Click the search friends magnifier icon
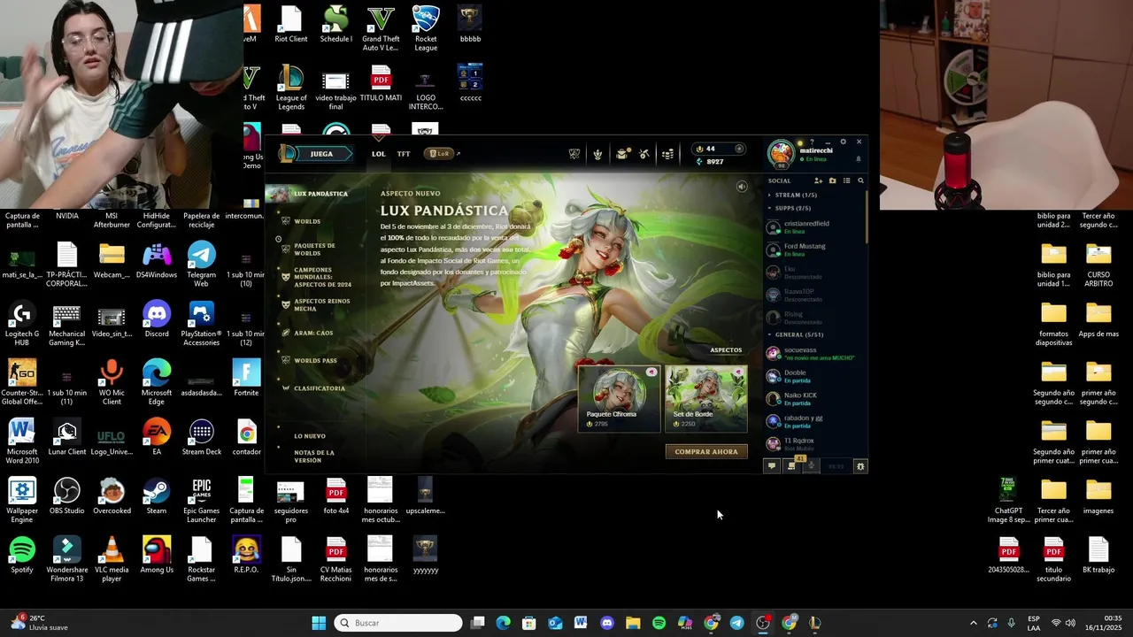Viewport: 1133px width, 637px height. (x=860, y=180)
